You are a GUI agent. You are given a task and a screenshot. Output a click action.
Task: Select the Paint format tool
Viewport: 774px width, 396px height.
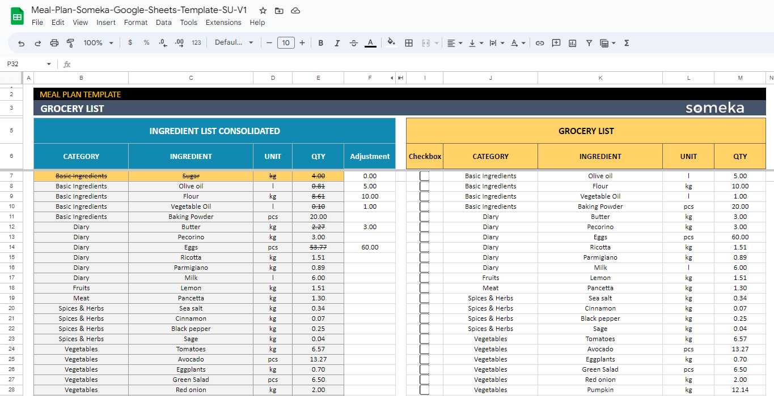pyautogui.click(x=71, y=43)
